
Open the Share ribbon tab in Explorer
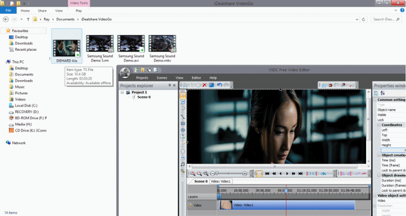coord(42,11)
